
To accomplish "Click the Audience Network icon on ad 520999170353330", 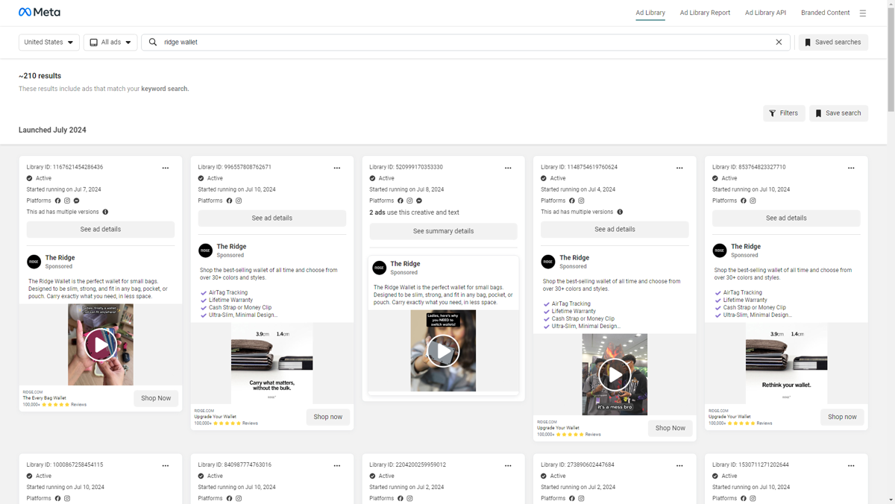I will (419, 201).
